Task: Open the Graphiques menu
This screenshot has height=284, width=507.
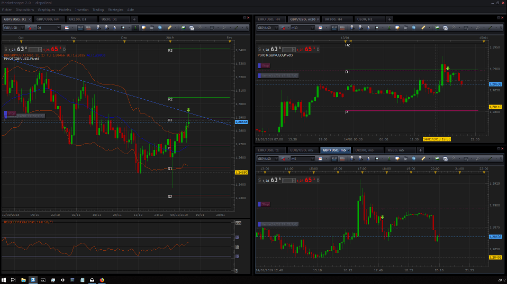Action: [46, 10]
